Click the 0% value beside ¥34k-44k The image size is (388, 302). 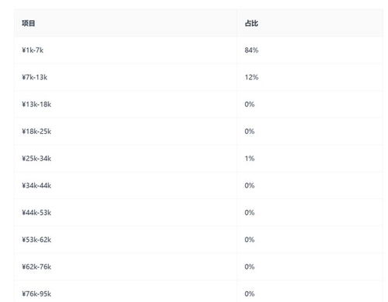click(250, 185)
